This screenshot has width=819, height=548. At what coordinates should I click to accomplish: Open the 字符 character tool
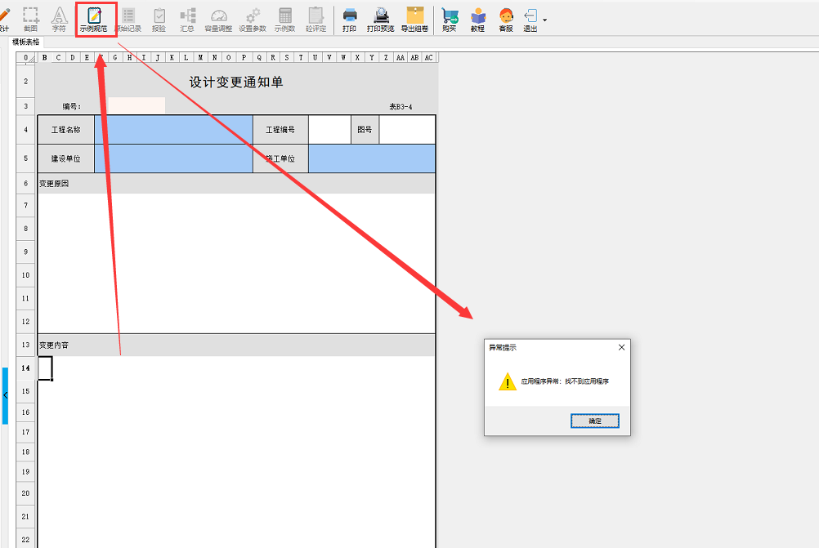coord(59,18)
